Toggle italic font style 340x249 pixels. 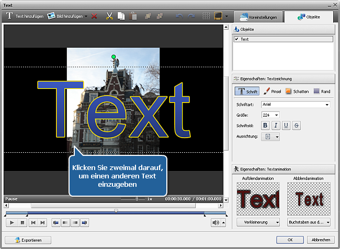[x=276, y=125]
